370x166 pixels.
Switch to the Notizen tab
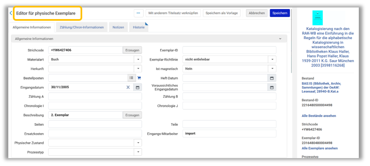pyautogui.click(x=118, y=27)
